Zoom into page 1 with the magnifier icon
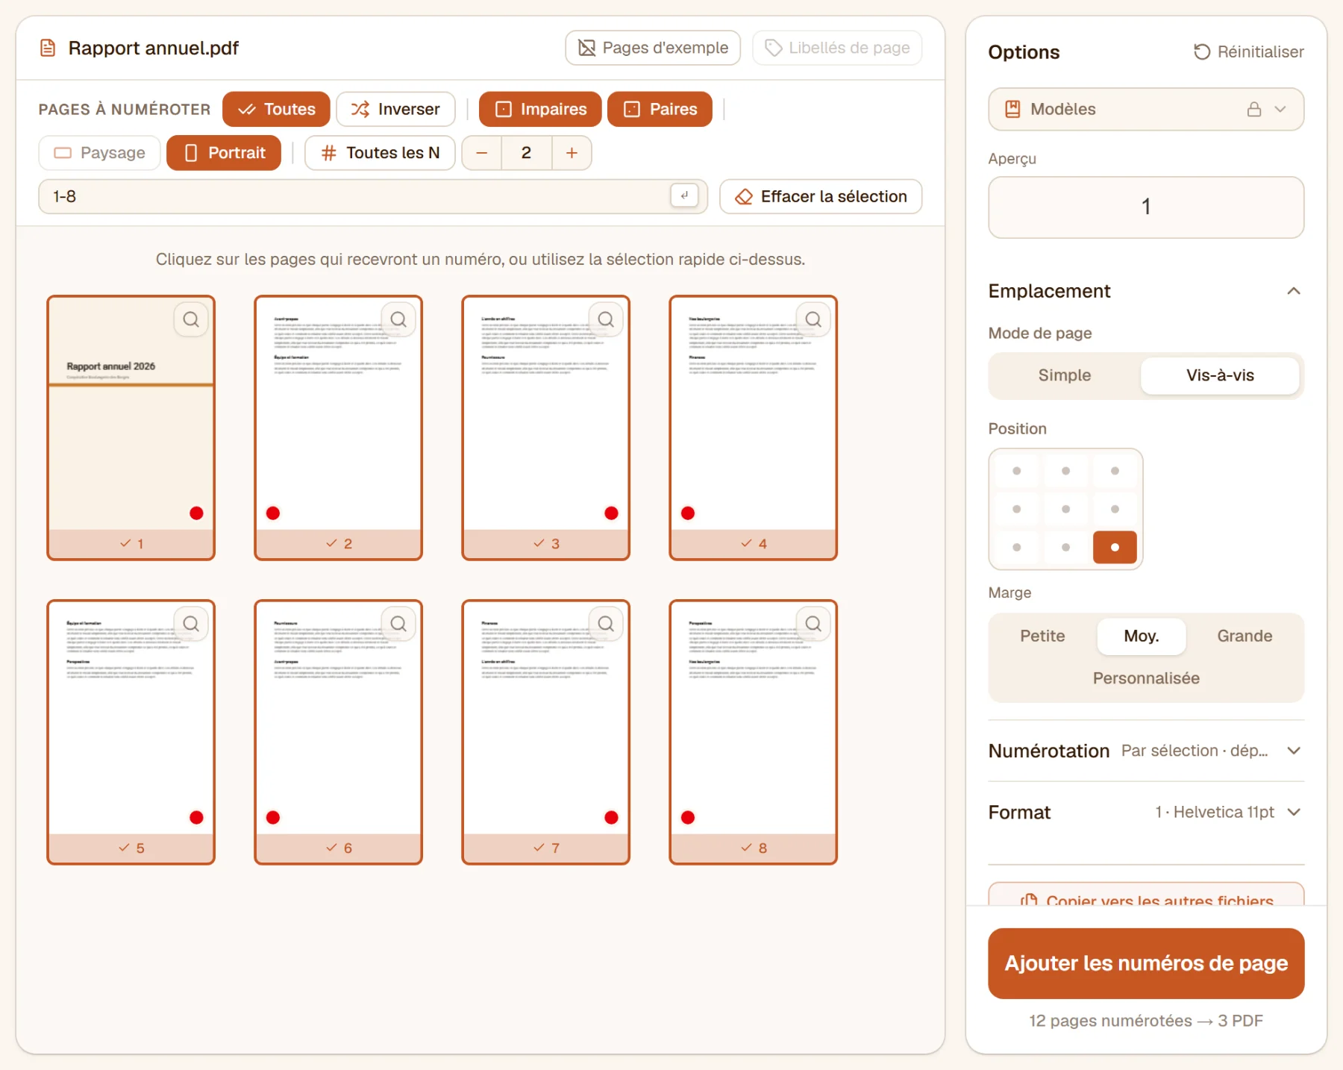Screen dimensions: 1343x1070 [191, 319]
